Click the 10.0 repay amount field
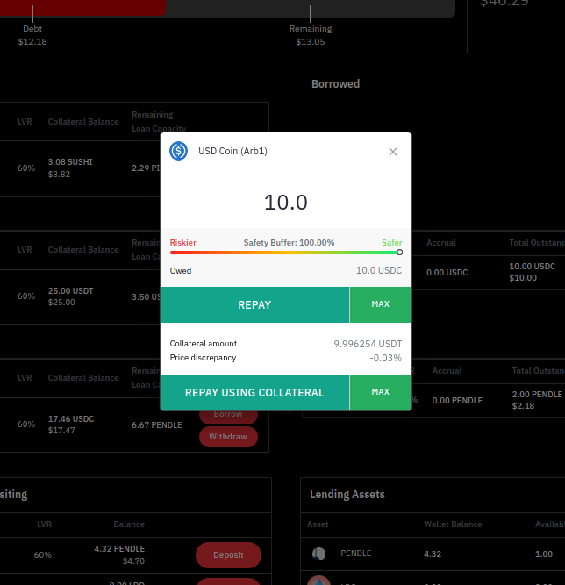Screen dimensions: 565x585 point(286,203)
